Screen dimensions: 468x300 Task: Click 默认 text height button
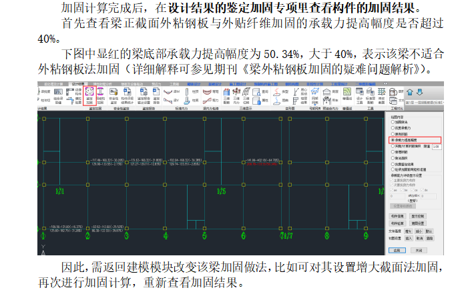[429, 231]
